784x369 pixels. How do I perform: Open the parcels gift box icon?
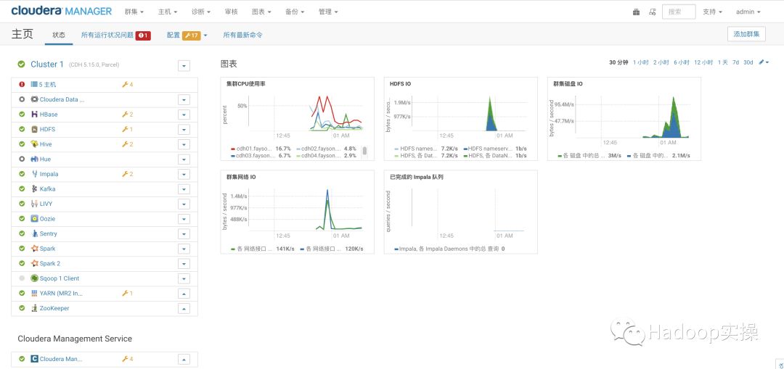click(x=636, y=12)
